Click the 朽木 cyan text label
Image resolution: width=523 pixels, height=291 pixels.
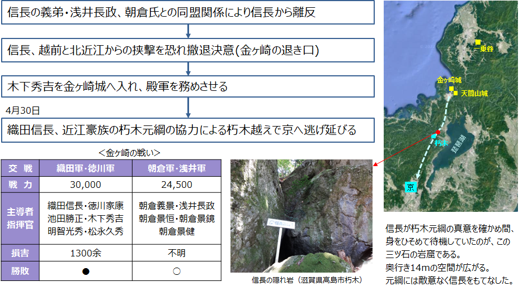pos(442,143)
